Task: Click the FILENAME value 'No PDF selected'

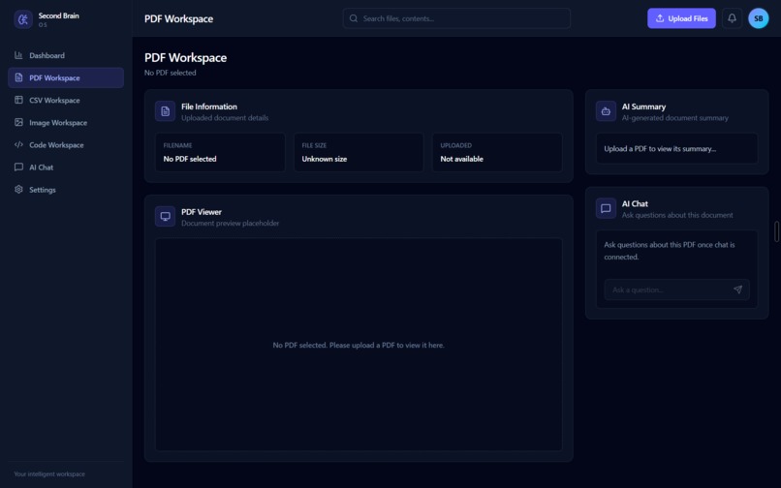Action: point(190,159)
